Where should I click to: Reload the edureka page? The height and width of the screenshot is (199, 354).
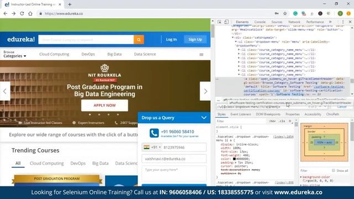pyautogui.click(x=22, y=13)
